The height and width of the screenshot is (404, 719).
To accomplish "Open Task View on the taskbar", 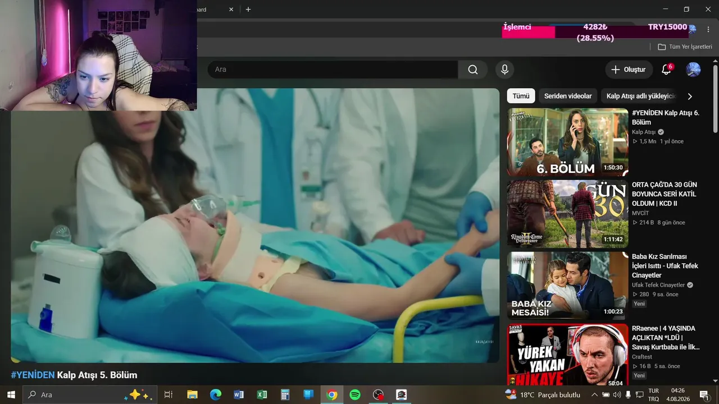I will [168, 394].
